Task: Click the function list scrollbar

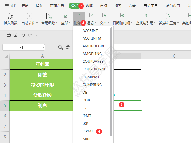Action: pos(111,82)
